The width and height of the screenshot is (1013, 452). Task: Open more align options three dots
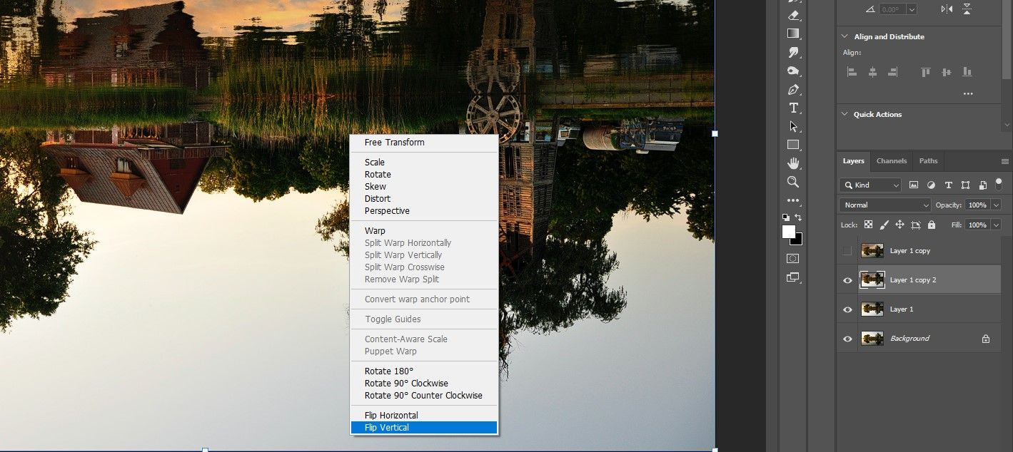click(968, 94)
